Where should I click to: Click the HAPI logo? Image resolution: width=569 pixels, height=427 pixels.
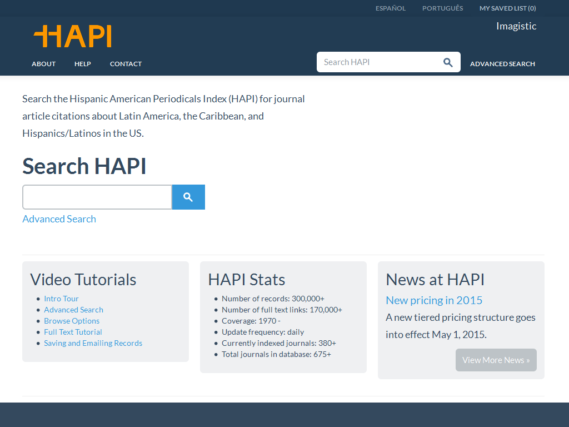click(x=72, y=36)
